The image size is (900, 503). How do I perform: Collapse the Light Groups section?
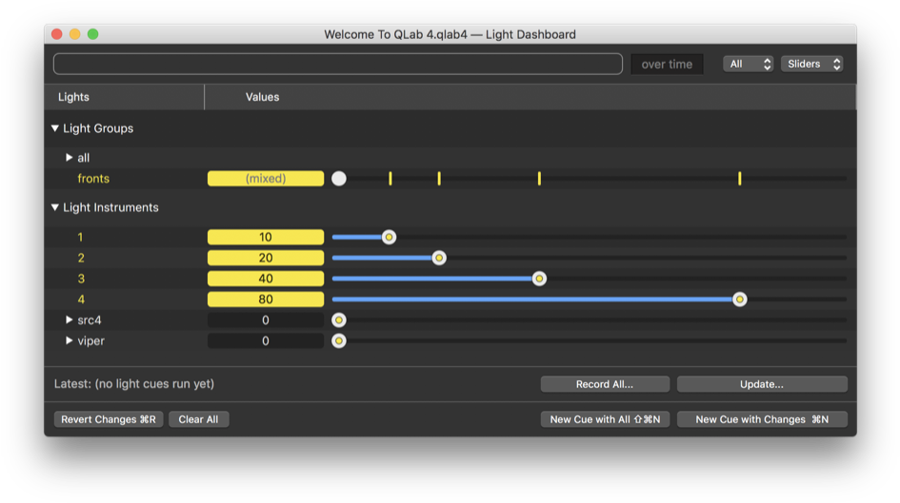[x=55, y=128]
